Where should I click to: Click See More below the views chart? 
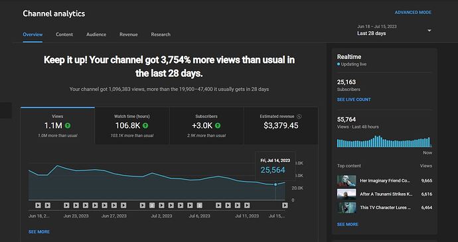coord(39,232)
